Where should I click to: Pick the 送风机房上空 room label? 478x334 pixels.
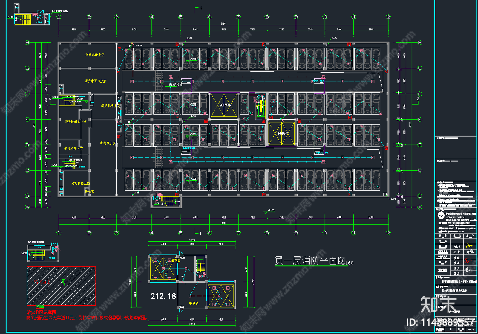point(111,106)
